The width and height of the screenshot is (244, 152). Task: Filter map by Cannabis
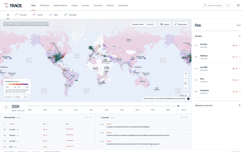click(70, 15)
